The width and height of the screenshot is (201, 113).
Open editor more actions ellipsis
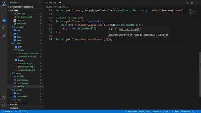click(x=197, y=3)
